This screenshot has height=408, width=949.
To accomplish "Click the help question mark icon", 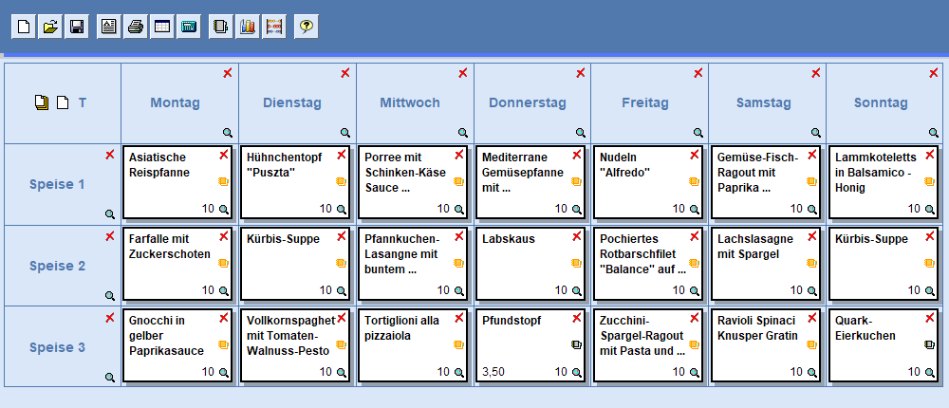I will (x=306, y=27).
